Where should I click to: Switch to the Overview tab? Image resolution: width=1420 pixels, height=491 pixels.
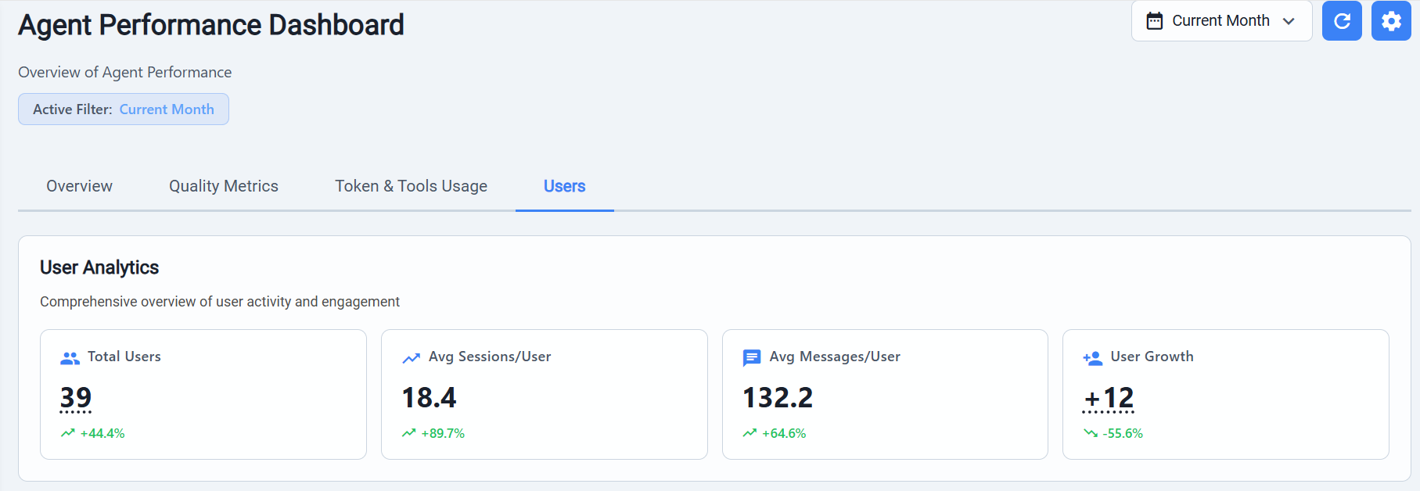79,186
